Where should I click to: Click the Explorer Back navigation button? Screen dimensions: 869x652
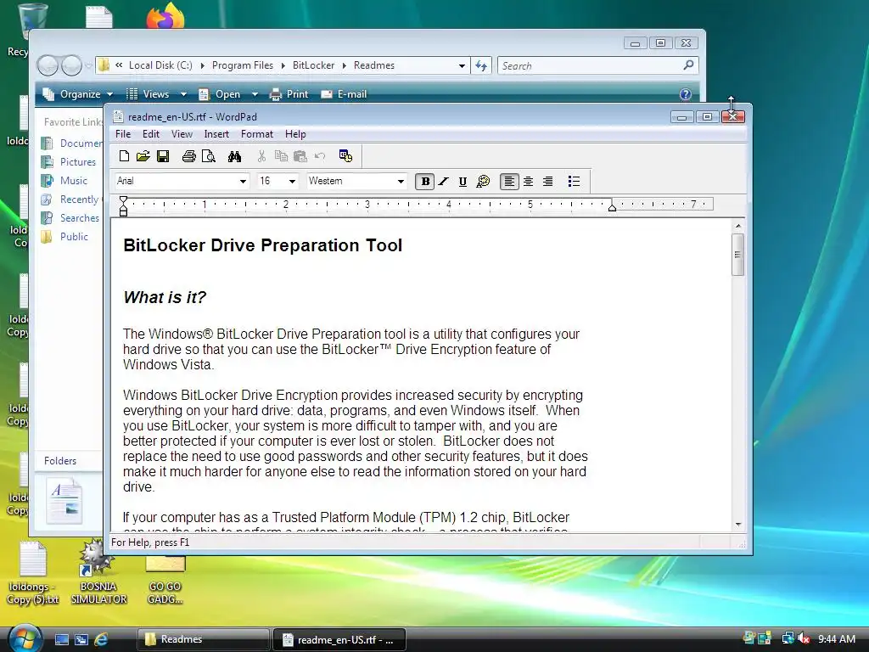(48, 65)
